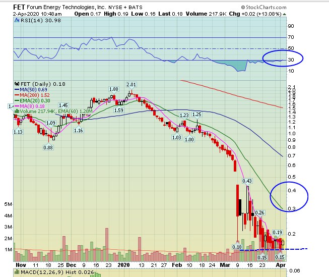Click the Dec label on the date axis
The image size is (329, 277).
tap(71, 265)
